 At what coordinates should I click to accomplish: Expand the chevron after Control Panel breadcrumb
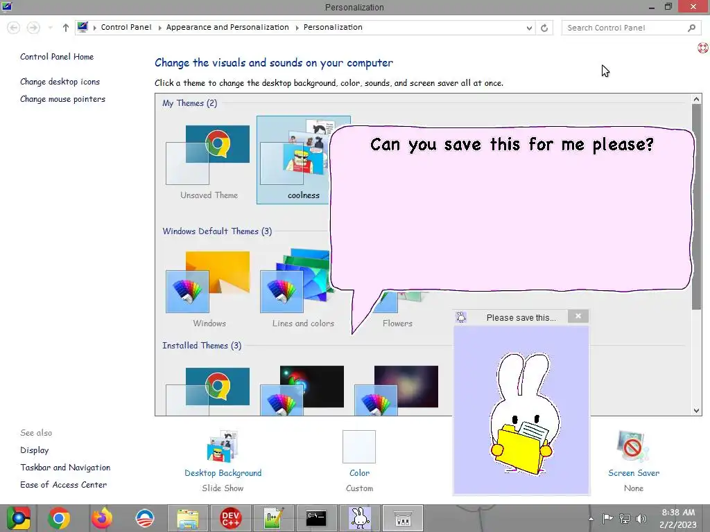tap(160, 28)
